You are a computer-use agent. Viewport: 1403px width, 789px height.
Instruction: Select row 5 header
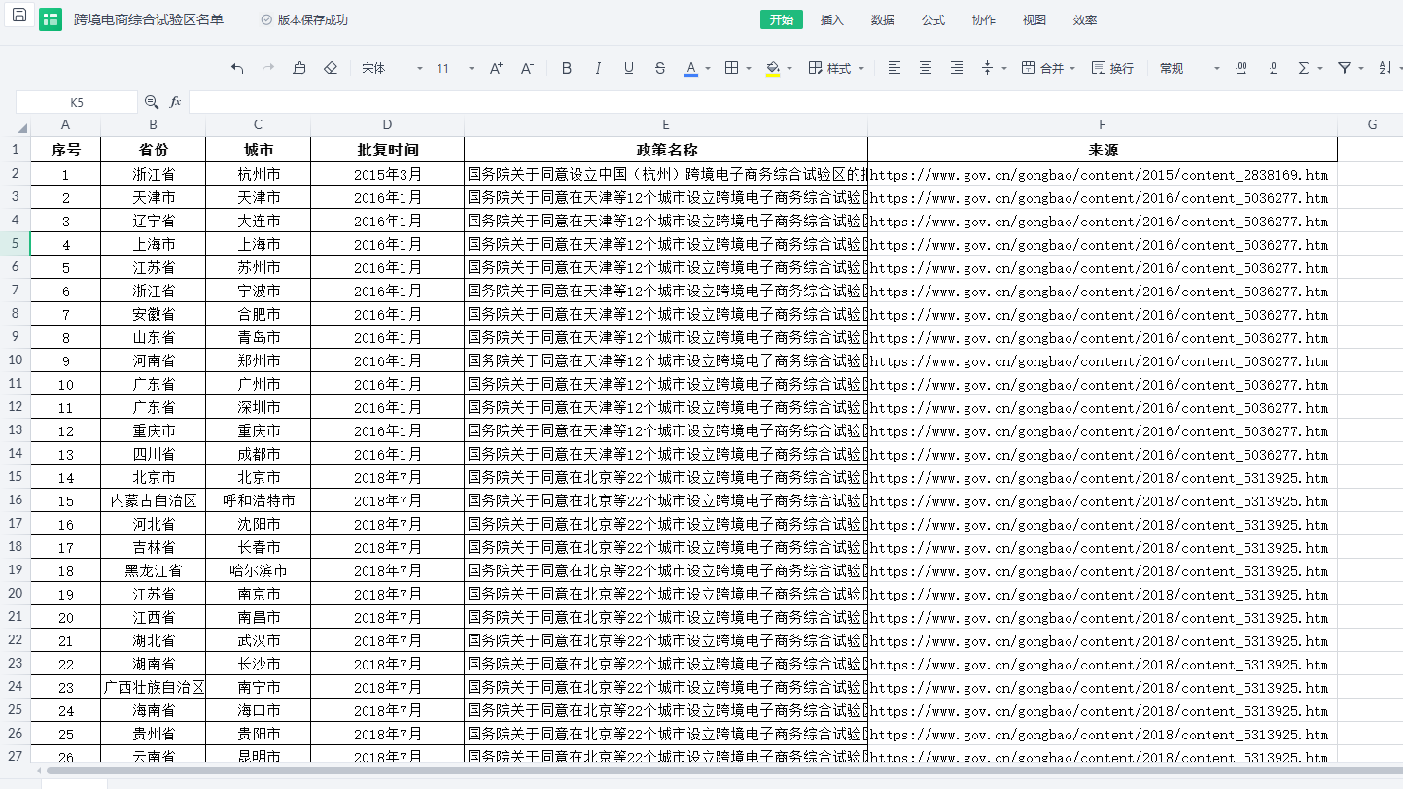click(15, 244)
